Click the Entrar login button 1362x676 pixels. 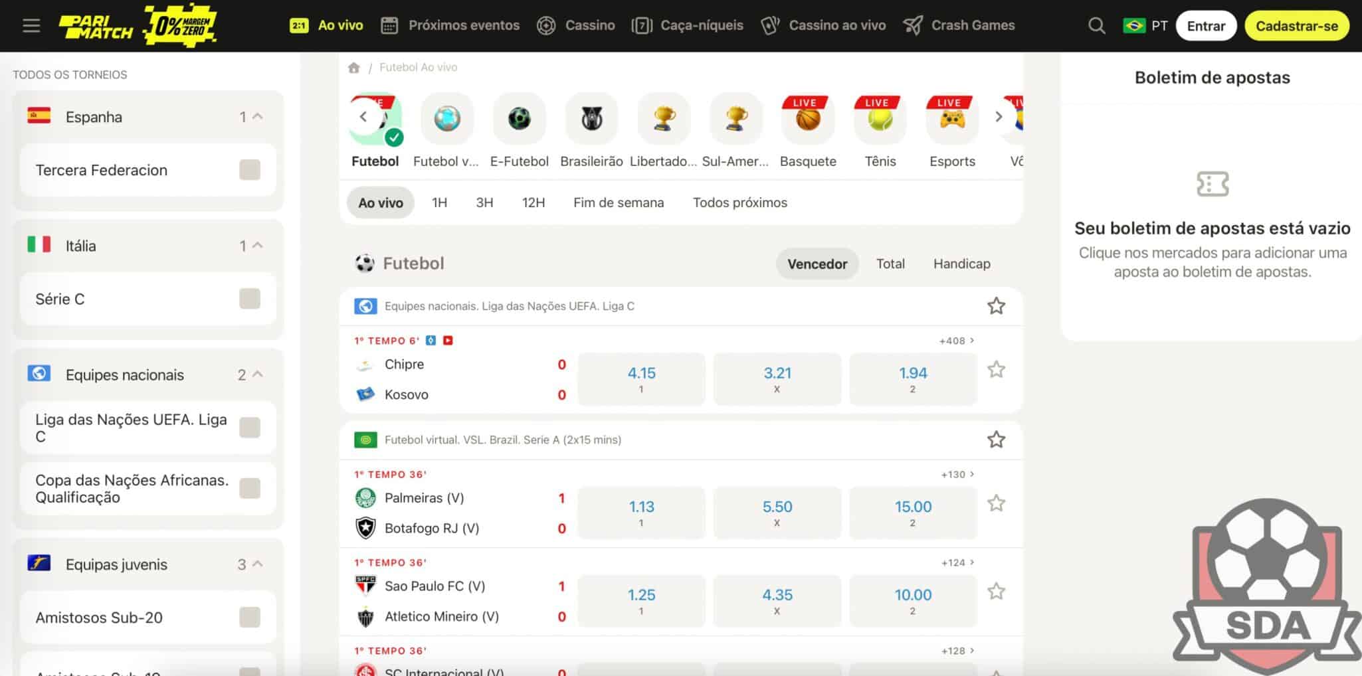coord(1206,27)
